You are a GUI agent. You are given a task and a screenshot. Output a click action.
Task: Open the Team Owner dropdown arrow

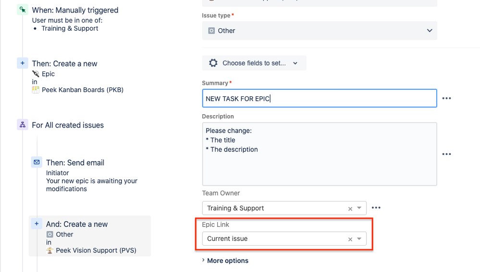[359, 208]
